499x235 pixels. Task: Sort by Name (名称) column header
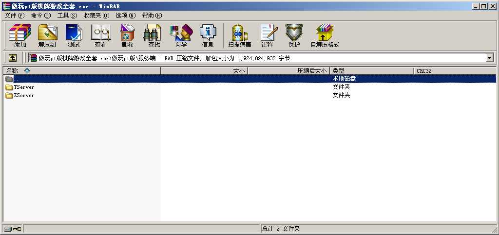(x=82, y=71)
